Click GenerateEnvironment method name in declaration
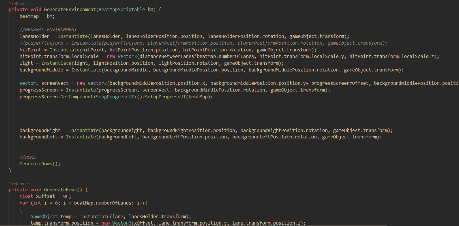Viewport: 459px width, 226px height. [70, 10]
